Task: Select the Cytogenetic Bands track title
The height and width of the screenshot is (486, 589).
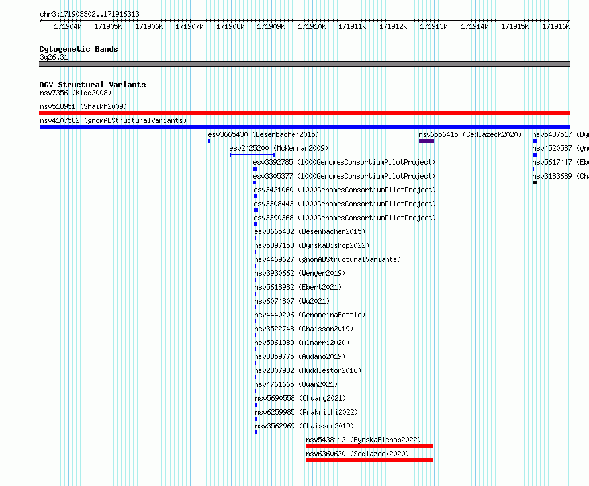Action: tap(79, 49)
